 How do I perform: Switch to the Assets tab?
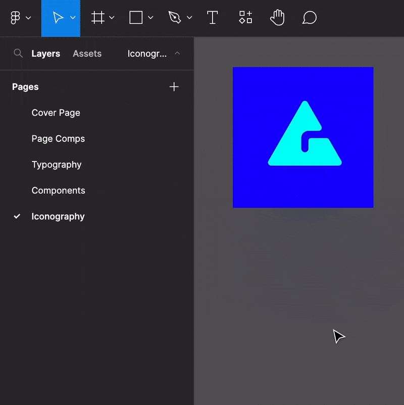pos(87,53)
